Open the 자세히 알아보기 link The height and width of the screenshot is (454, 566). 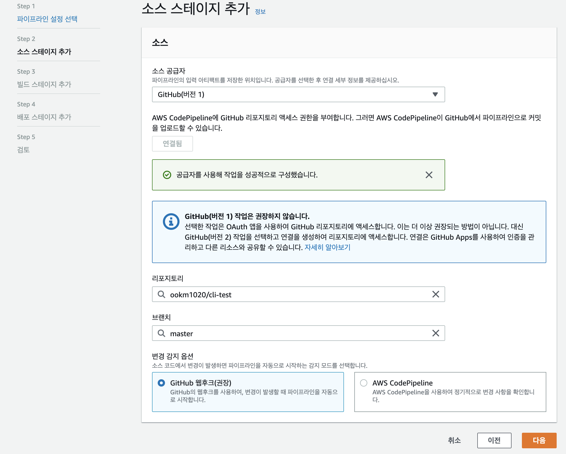point(327,247)
